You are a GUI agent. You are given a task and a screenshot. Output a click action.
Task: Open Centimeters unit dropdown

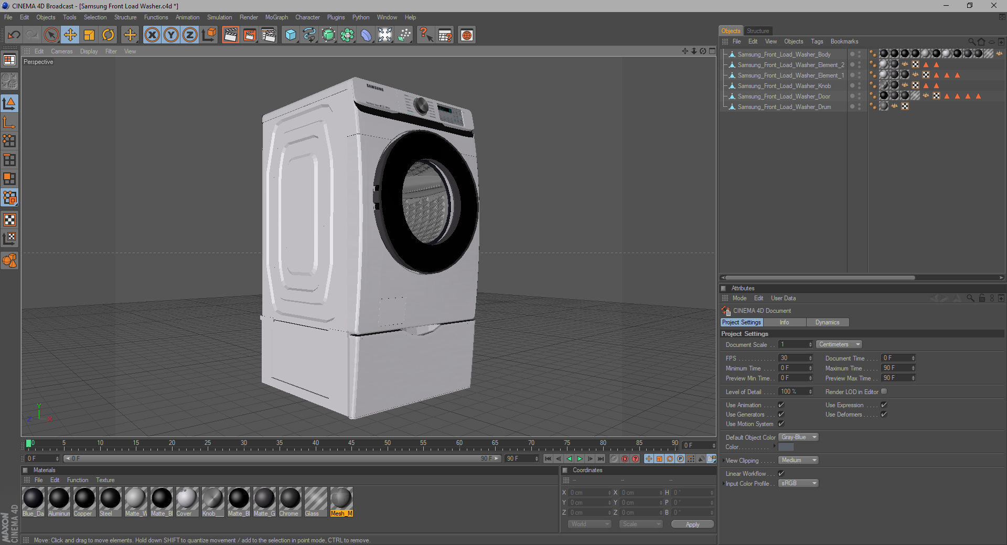point(839,344)
